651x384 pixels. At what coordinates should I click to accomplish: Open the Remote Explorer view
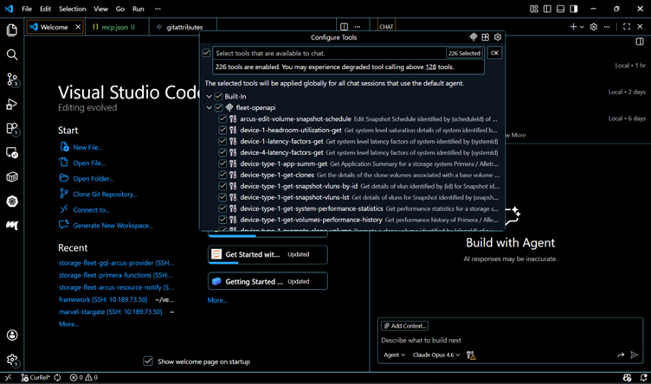pyautogui.click(x=12, y=152)
